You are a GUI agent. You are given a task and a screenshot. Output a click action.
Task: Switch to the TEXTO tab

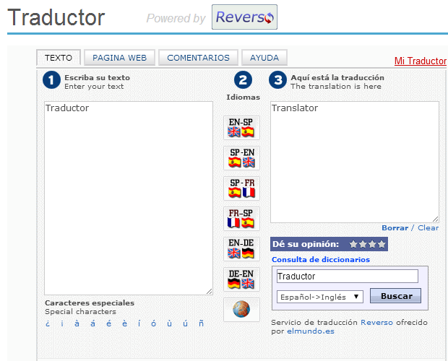pos(59,58)
